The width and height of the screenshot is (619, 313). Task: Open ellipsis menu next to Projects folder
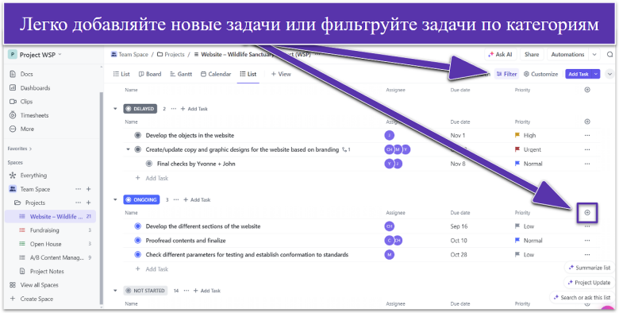(78, 203)
